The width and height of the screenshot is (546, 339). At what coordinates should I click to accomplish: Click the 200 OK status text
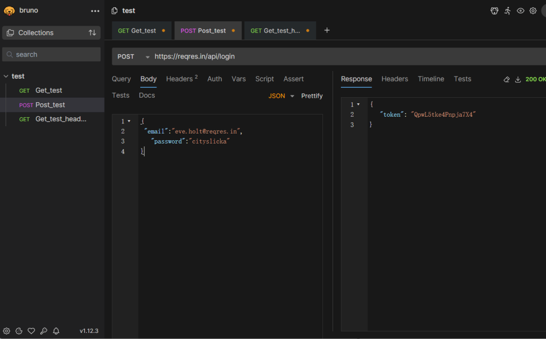pyautogui.click(x=535, y=79)
